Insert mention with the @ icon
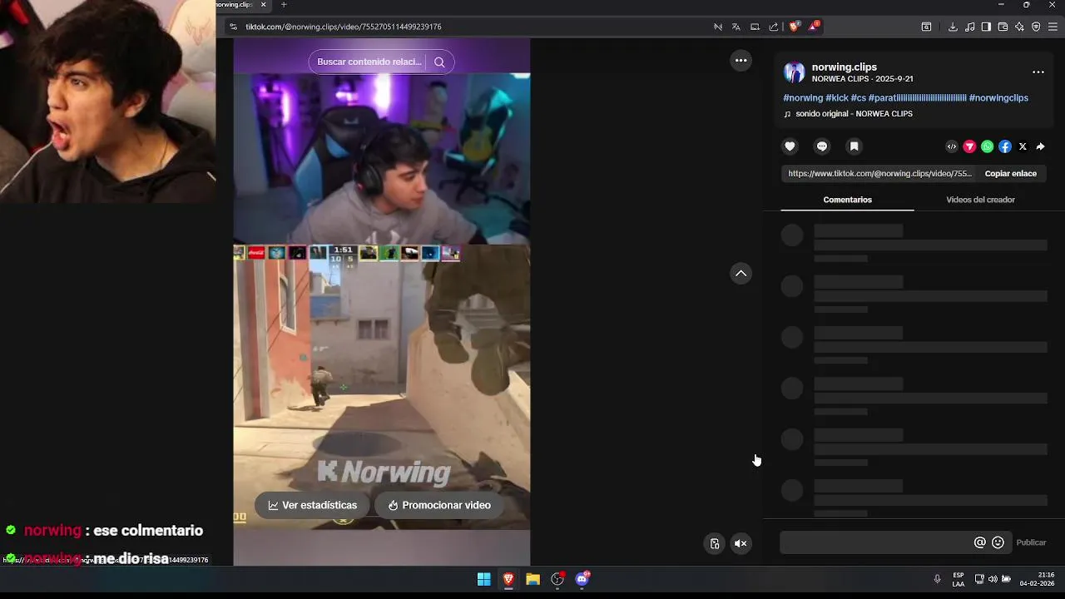This screenshot has width=1065, height=599. (x=979, y=542)
